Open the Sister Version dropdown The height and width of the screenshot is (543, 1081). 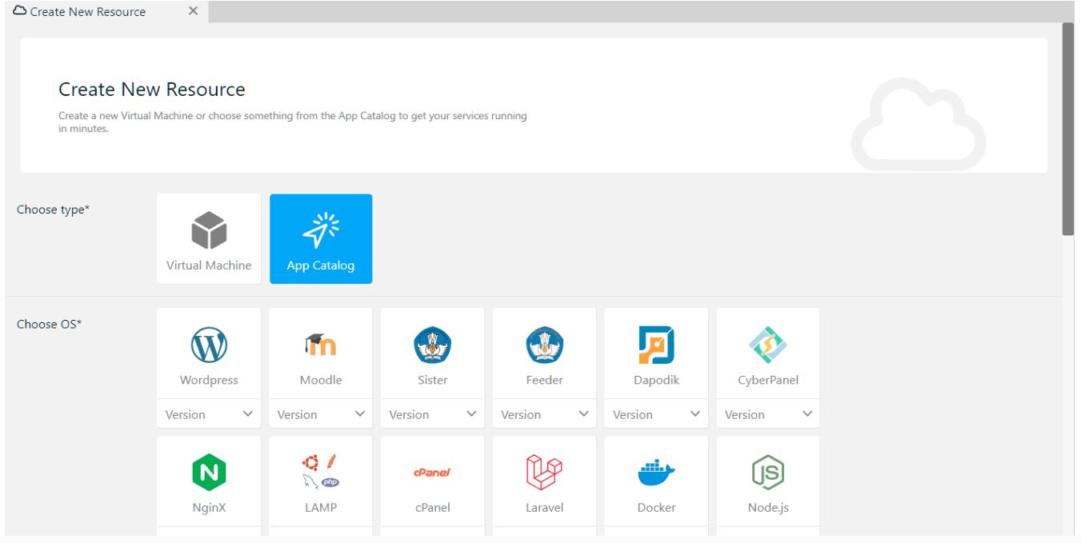click(432, 414)
